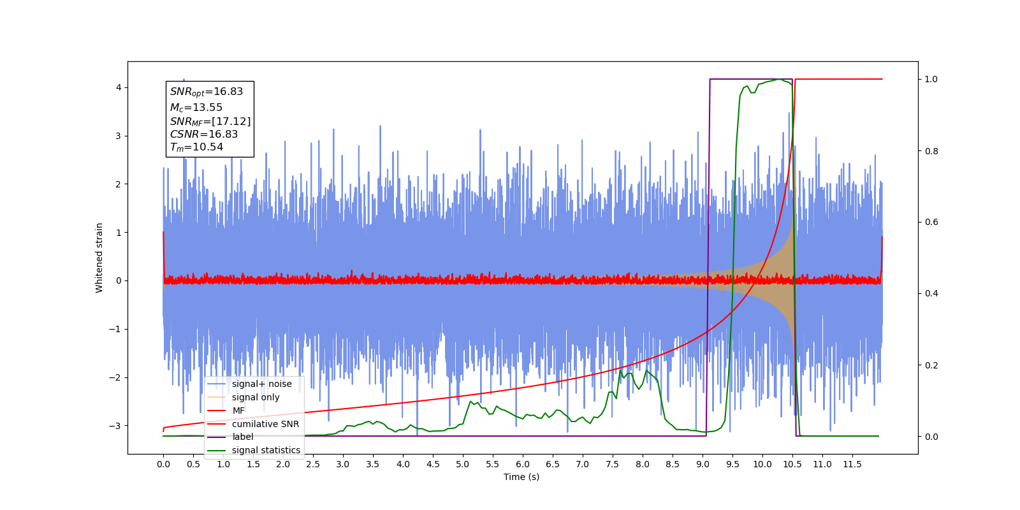Click right y-axis tick label 1.0
The image size is (1020, 510).
[931, 80]
